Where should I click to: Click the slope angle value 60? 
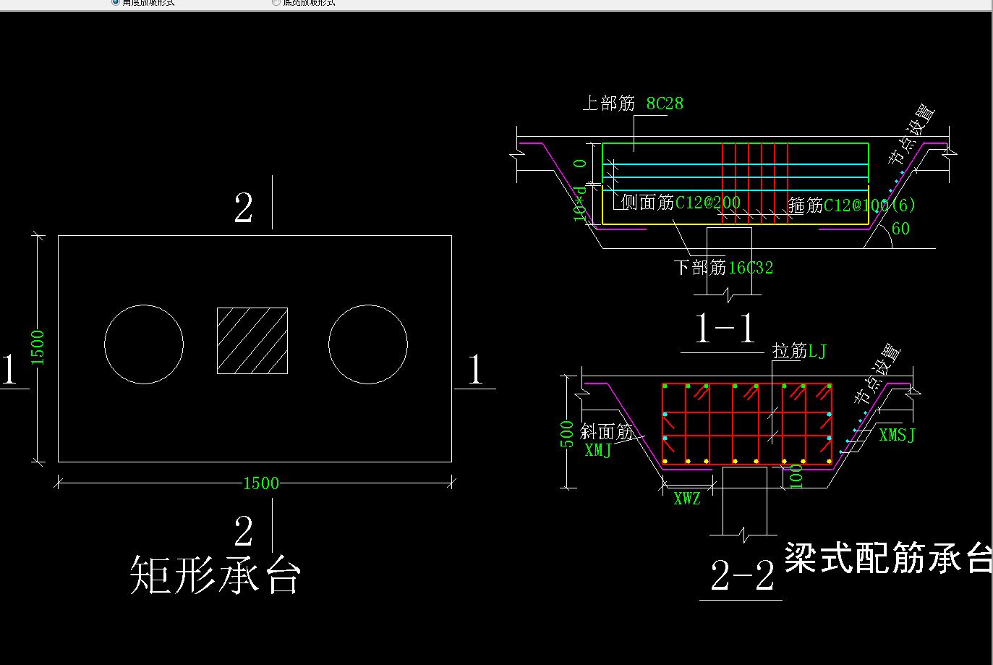tap(900, 229)
